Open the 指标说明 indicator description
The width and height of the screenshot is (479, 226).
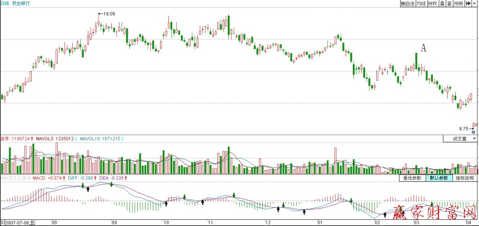pos(465,178)
